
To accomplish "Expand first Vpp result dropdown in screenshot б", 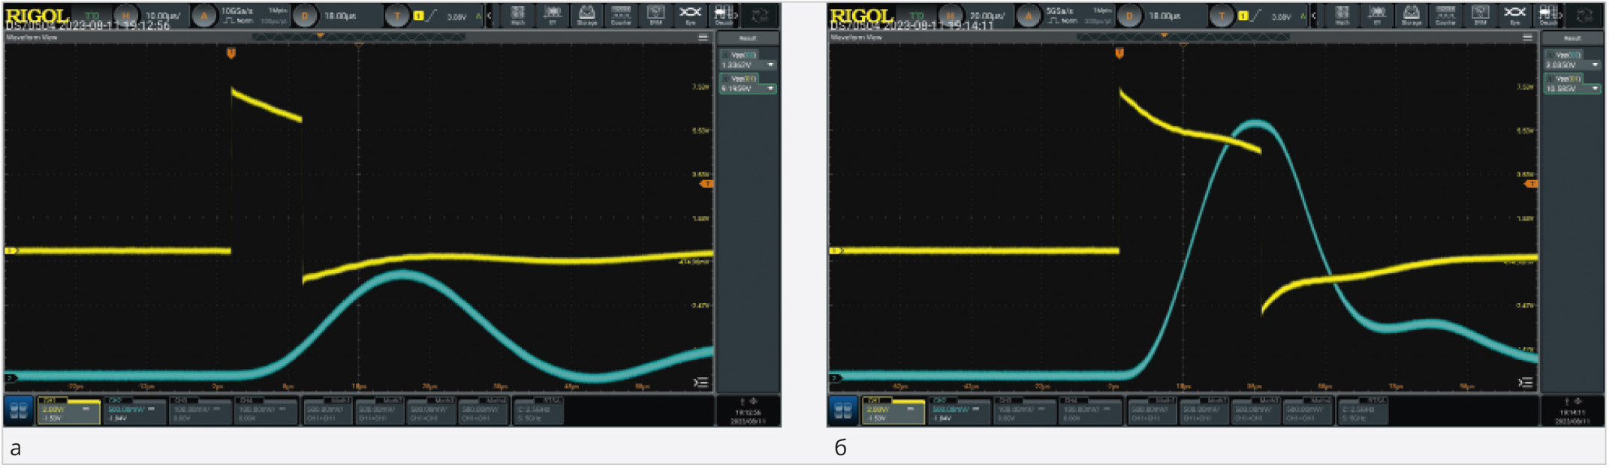I will pyautogui.click(x=1595, y=65).
